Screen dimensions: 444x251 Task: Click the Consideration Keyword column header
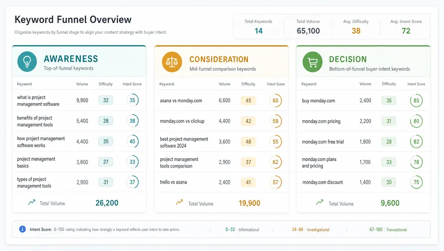tap(167, 84)
